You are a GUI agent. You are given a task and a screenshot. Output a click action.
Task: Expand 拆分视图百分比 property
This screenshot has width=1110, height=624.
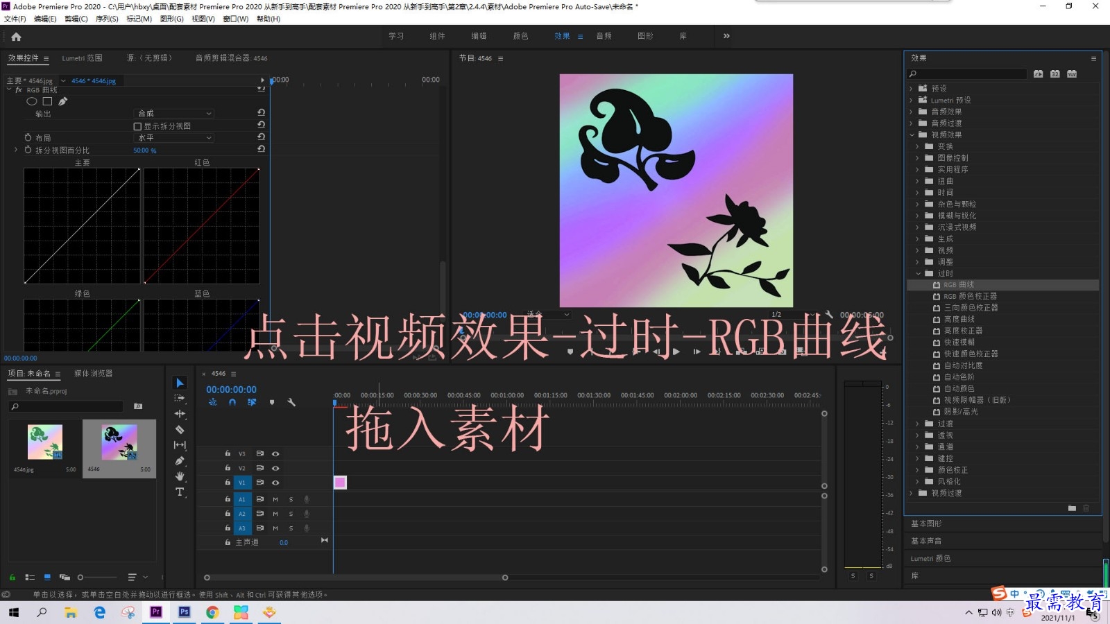pyautogui.click(x=16, y=149)
